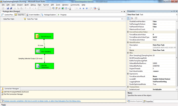Open the Toolbox via hammer-wrench icon
Image resolution: width=178 pixels, height=106 pixels.
tap(59, 8)
